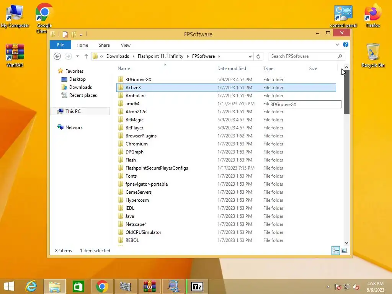The image size is (392, 294).
Task: Select Desktop in Favorites
Action: [x=77, y=79]
